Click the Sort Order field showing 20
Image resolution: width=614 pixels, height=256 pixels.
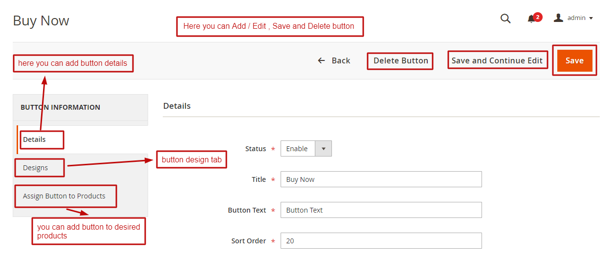[x=381, y=241]
